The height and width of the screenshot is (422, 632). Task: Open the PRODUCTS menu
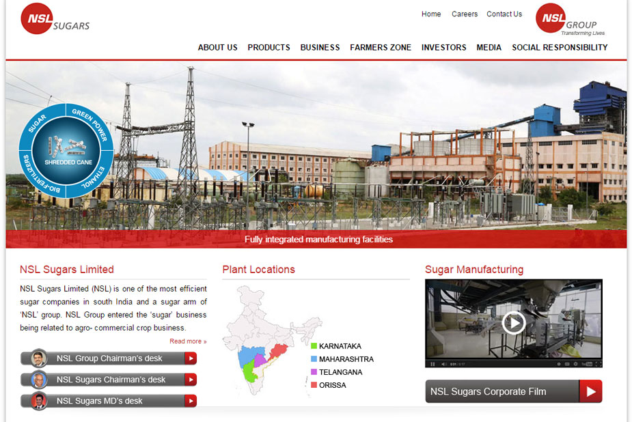pos(269,48)
